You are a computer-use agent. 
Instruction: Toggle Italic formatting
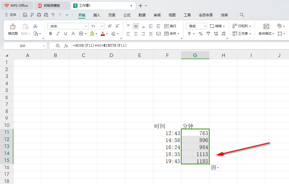click(58, 34)
